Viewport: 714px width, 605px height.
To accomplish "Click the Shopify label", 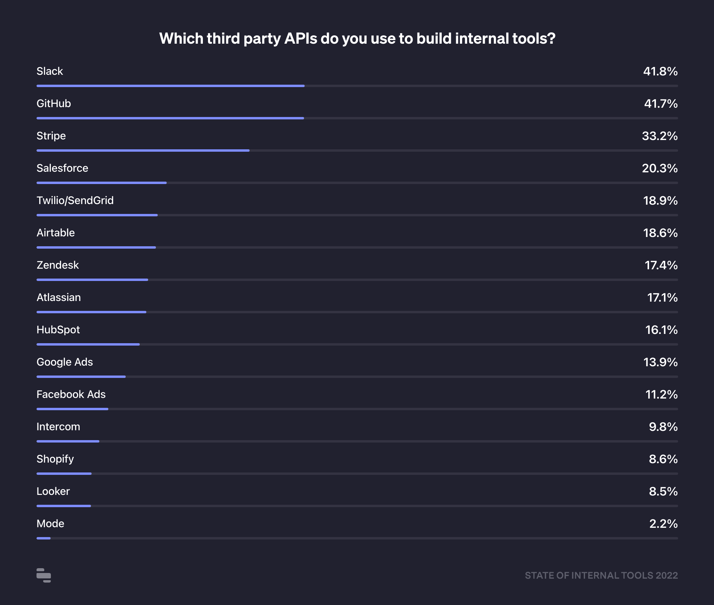I will point(55,459).
